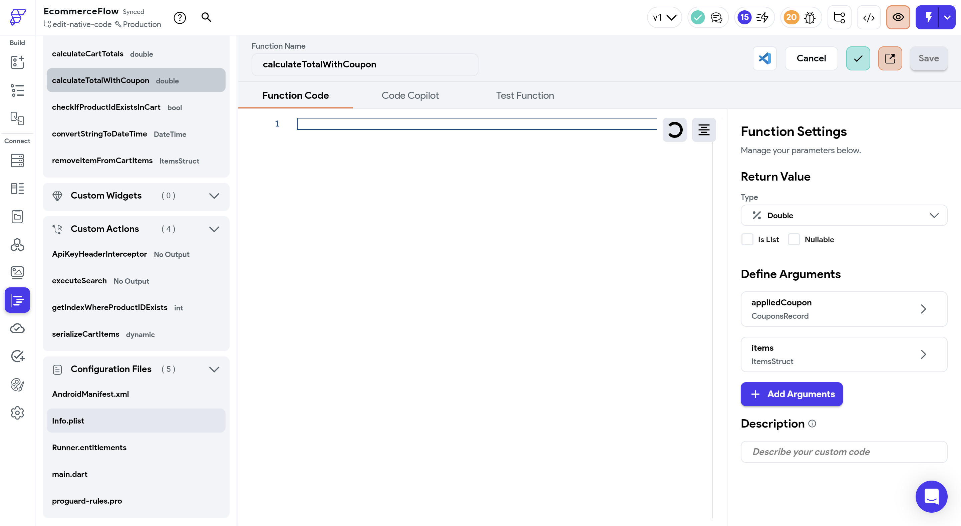Expand the appliedCoupon argument
961x526 pixels.
[x=844, y=309]
